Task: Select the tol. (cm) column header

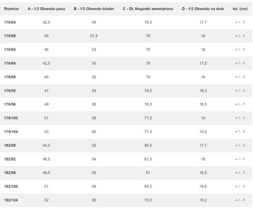Action: pyautogui.click(x=240, y=9)
